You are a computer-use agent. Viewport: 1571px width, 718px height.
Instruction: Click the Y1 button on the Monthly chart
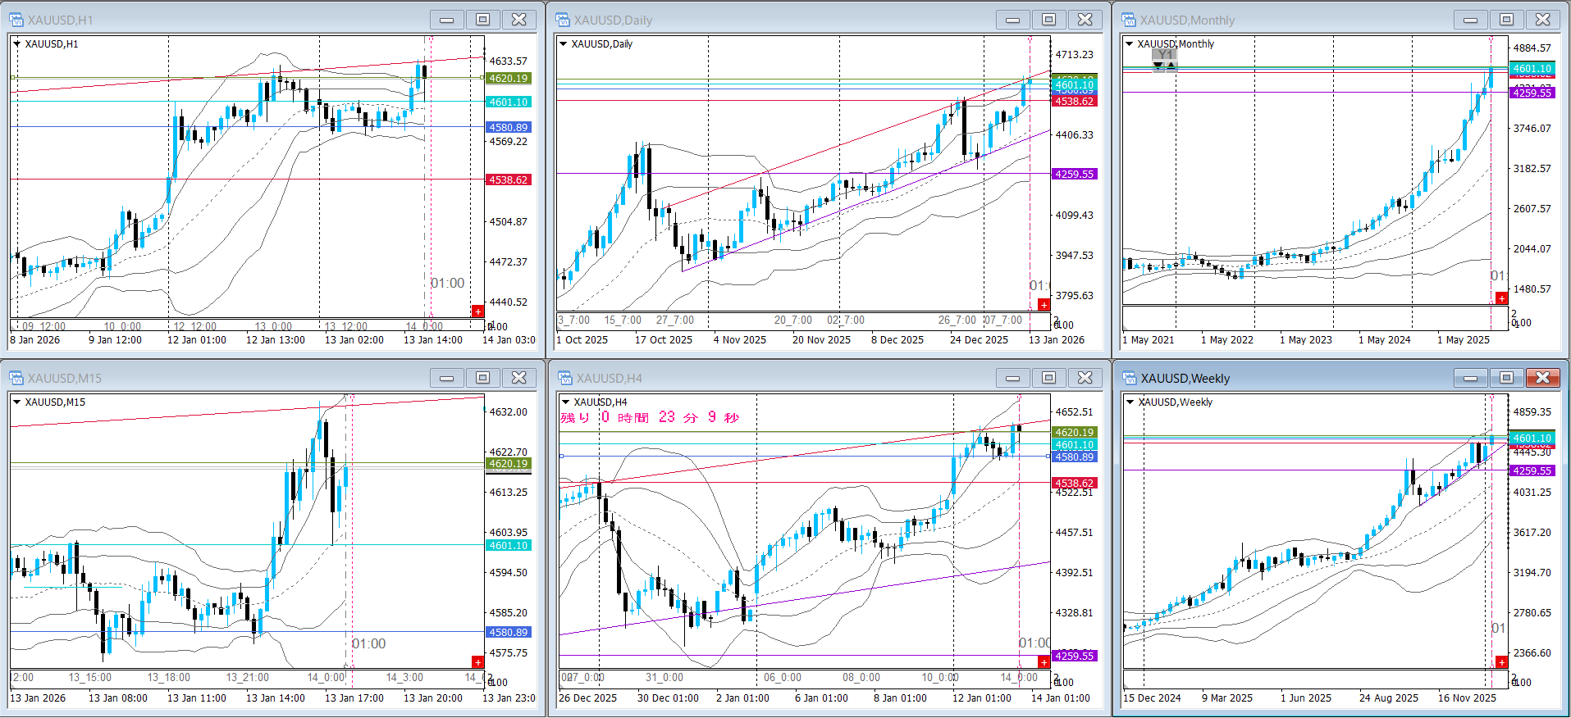[x=1164, y=55]
